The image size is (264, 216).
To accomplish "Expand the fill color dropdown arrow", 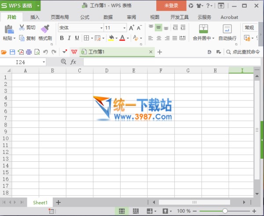I will [x=117, y=38].
